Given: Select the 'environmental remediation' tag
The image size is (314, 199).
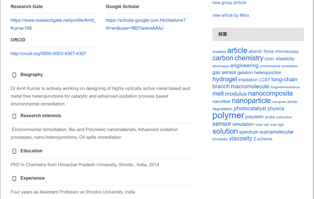Looking at the screenshot, I should coord(279,66).
